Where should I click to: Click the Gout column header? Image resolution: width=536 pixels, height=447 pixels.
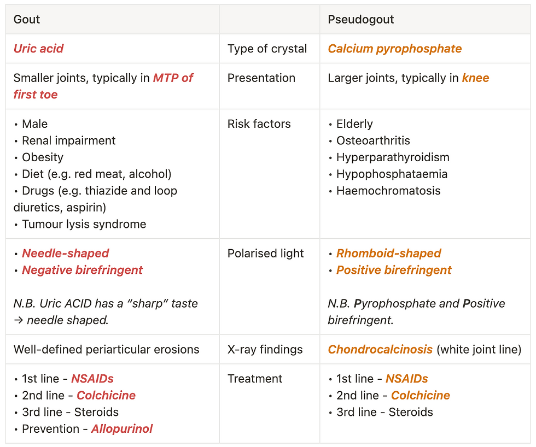click(27, 20)
